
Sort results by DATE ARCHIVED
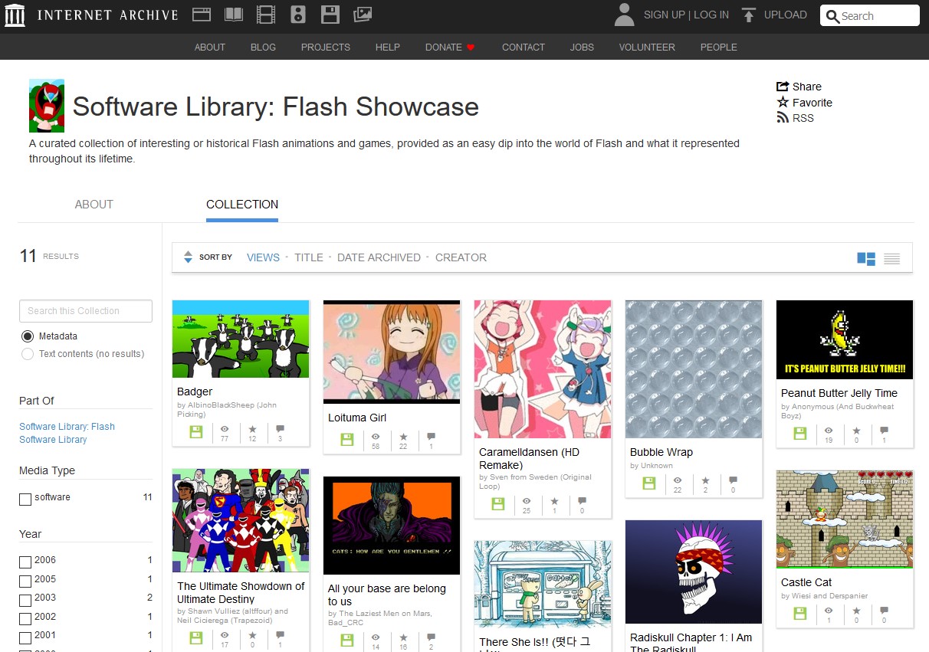pos(379,257)
